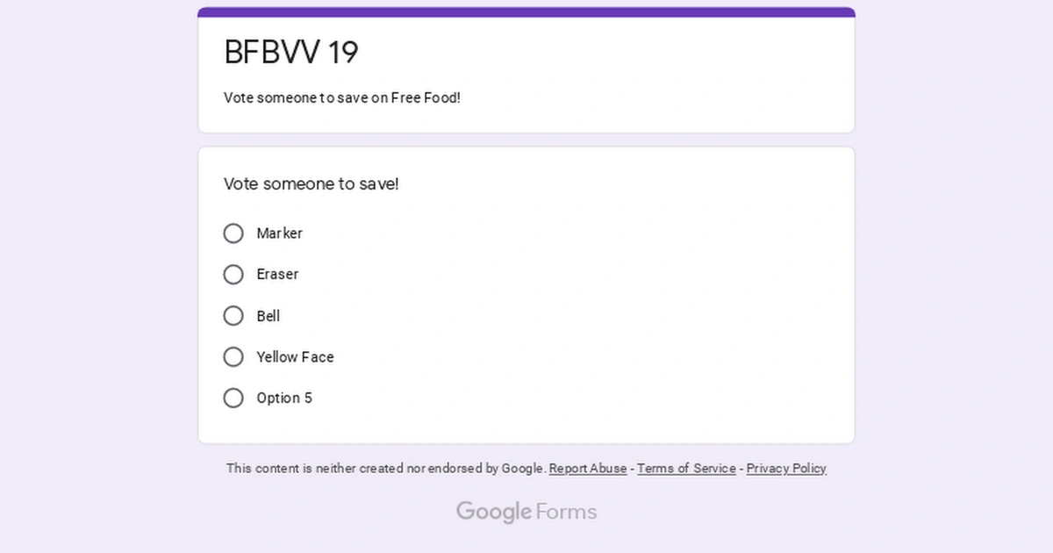
Task: Open the Privacy Policy link
Action: pos(786,468)
